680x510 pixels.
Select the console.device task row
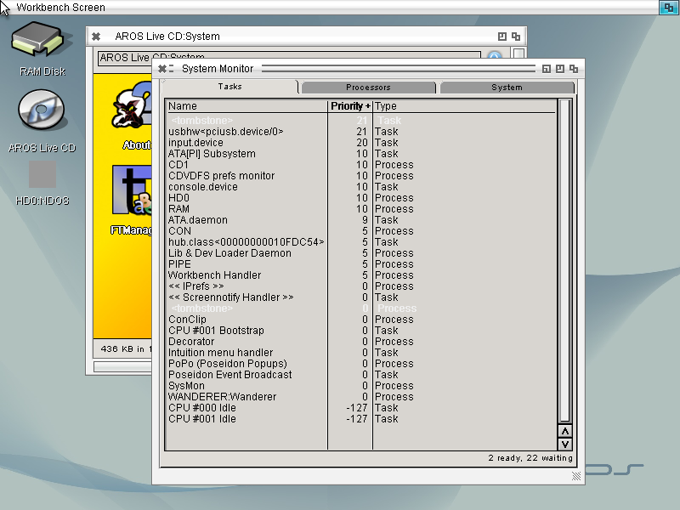coord(361,187)
